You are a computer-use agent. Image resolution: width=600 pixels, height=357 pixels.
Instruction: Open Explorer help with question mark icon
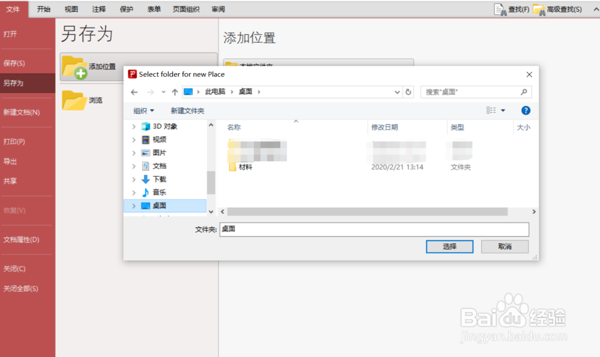point(526,110)
